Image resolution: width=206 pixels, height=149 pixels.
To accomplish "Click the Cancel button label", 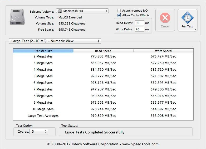I will point(165,26).
